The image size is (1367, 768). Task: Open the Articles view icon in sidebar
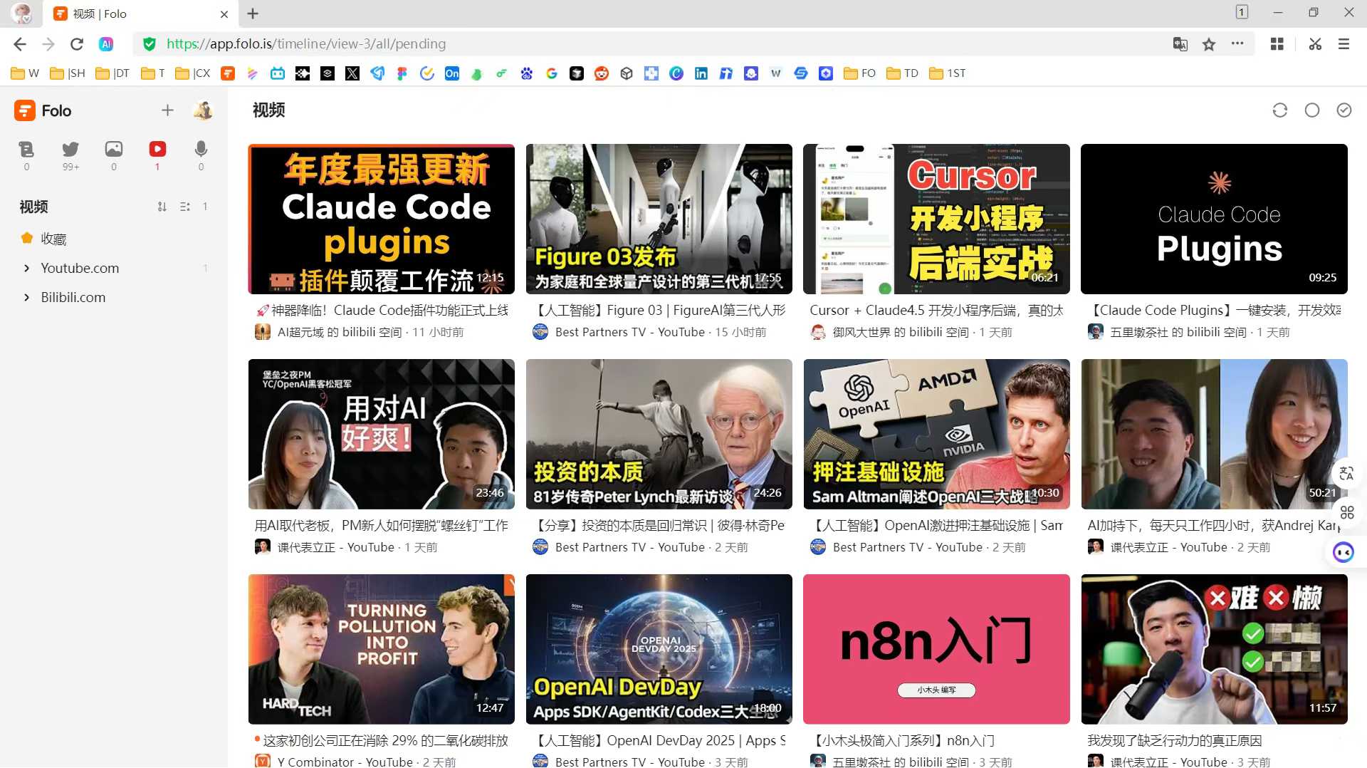pos(26,149)
